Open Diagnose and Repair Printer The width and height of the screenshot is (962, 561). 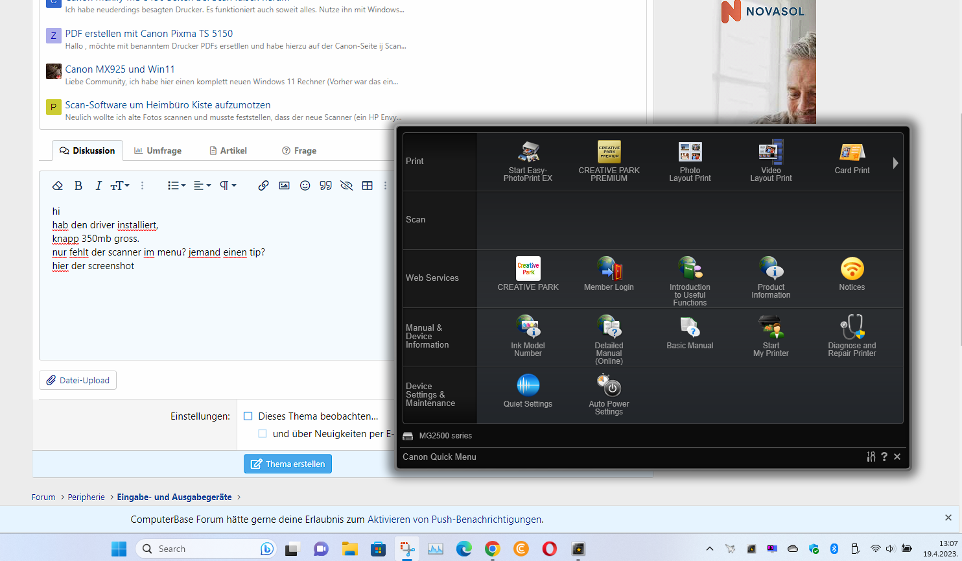(852, 336)
